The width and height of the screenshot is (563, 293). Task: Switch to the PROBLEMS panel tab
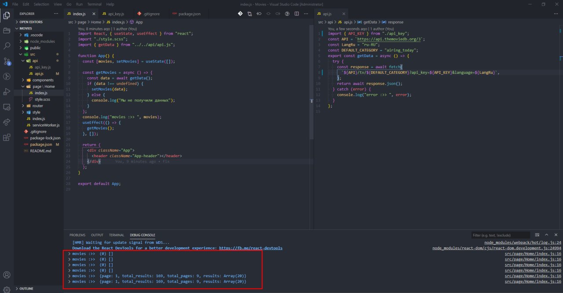(77, 235)
